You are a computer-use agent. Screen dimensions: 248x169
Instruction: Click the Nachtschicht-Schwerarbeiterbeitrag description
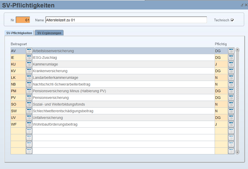pyautogui.click(x=62, y=84)
